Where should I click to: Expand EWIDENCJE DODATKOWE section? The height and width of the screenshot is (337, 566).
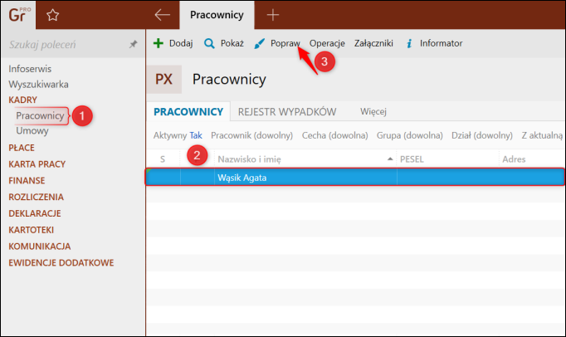pos(61,262)
